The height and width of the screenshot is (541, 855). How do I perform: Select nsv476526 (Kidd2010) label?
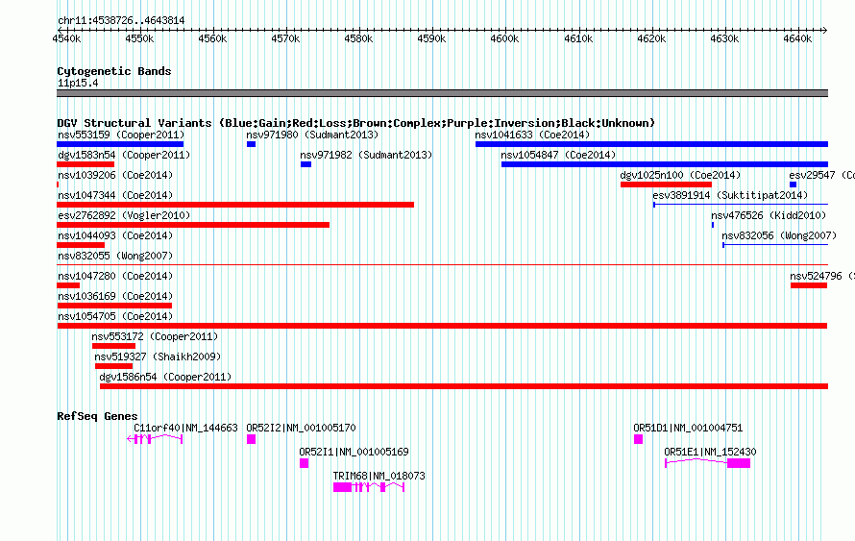click(769, 215)
